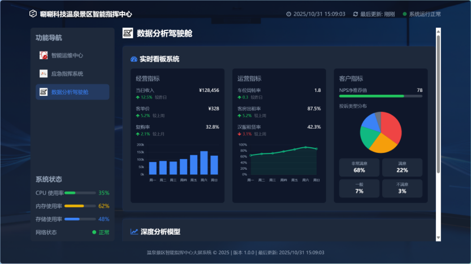The image size is (471, 264).
Task: Open 智能运维中心 from the navigation
Action: point(67,55)
